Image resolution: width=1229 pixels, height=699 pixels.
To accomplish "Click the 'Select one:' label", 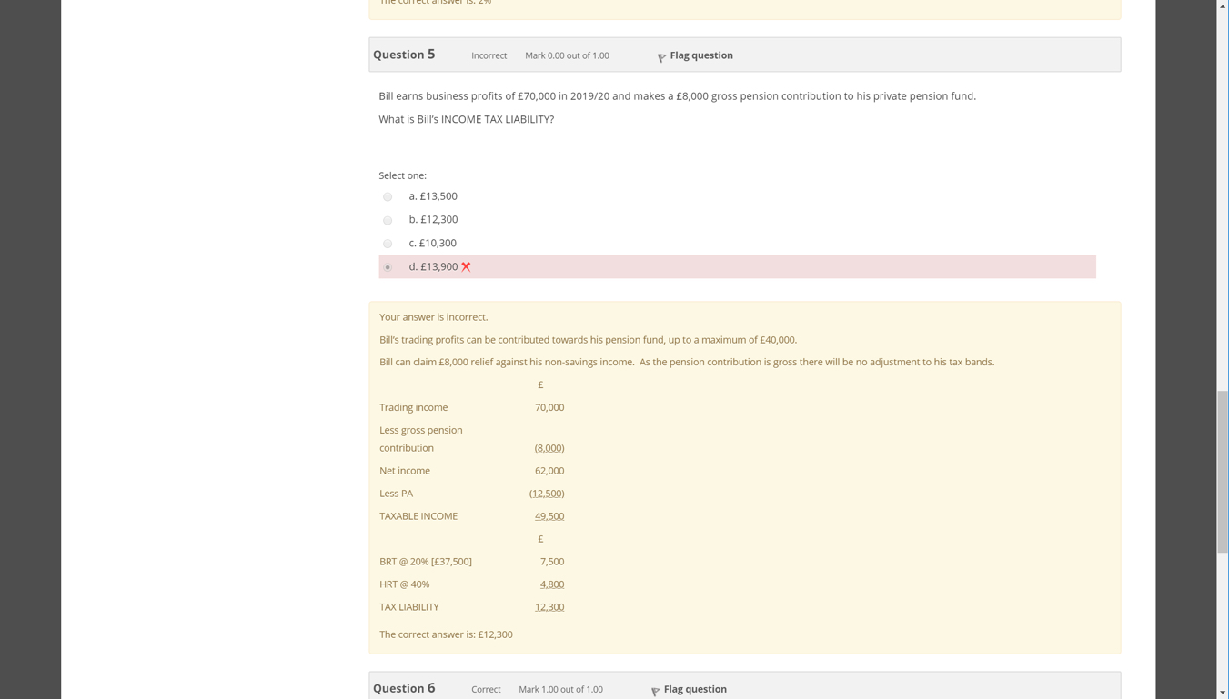I will [x=402, y=175].
